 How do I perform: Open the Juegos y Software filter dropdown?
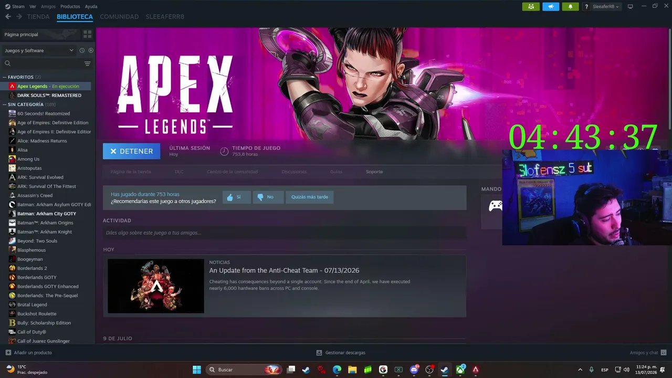point(39,50)
